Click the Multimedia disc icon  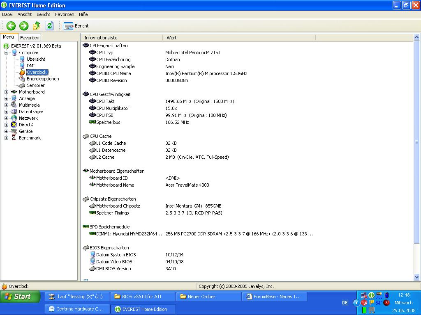click(x=14, y=105)
